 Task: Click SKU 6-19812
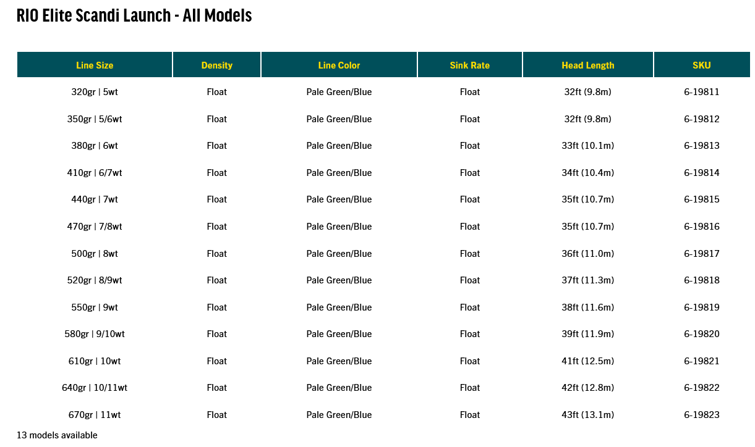tap(702, 119)
